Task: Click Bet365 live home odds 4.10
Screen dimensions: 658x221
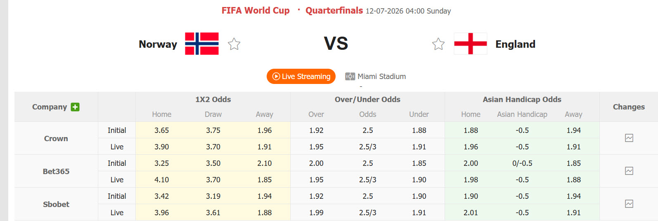Action: pos(161,180)
